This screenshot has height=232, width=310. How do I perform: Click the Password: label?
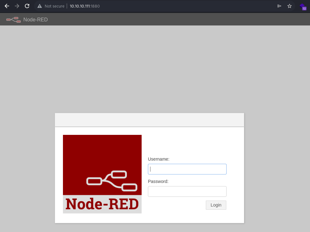tap(158, 181)
